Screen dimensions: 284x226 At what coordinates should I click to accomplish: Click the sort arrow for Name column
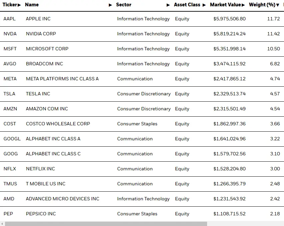point(111,5)
